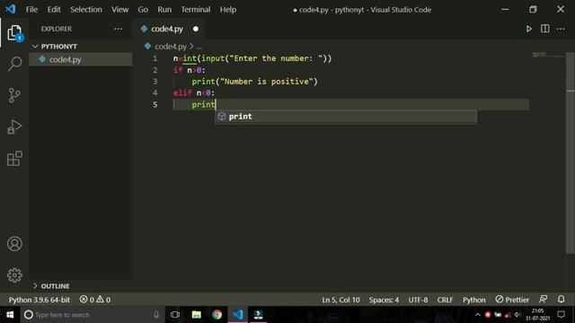Viewport: 575px width, 323px height.
Task: Open the Search view in activity bar
Action: click(x=14, y=64)
